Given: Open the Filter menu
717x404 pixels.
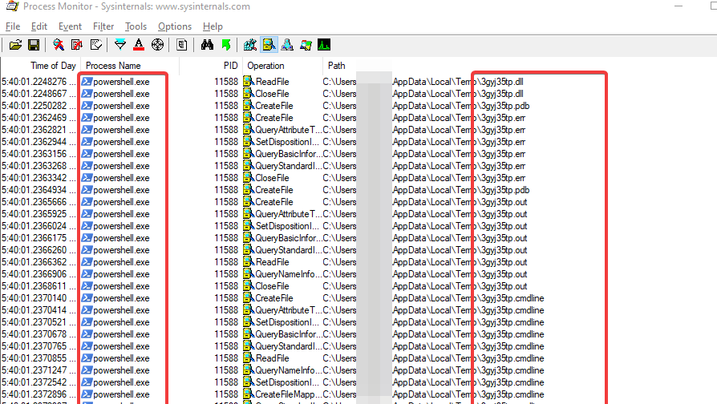Looking at the screenshot, I should 103,26.
